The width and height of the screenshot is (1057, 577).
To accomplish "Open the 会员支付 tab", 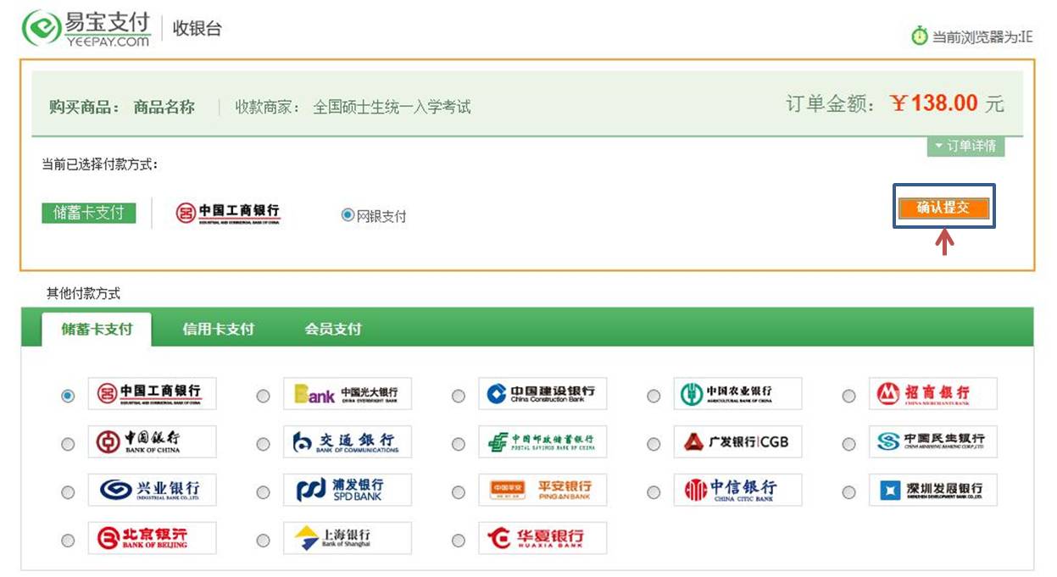I will (332, 329).
